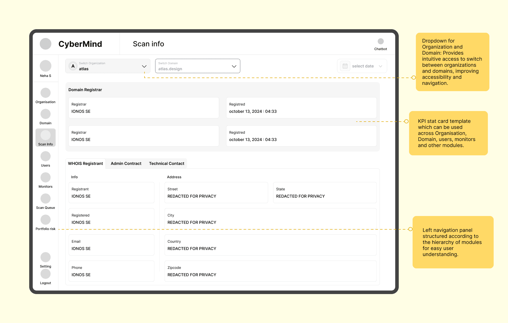This screenshot has height=323, width=508.
Task: Click the Email IONOS SE card
Action: pyautogui.click(x=111, y=245)
